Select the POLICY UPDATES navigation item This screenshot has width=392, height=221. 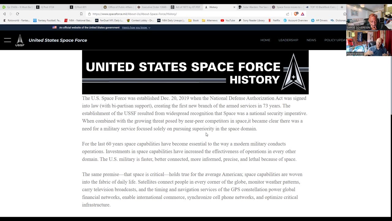[x=335, y=40]
